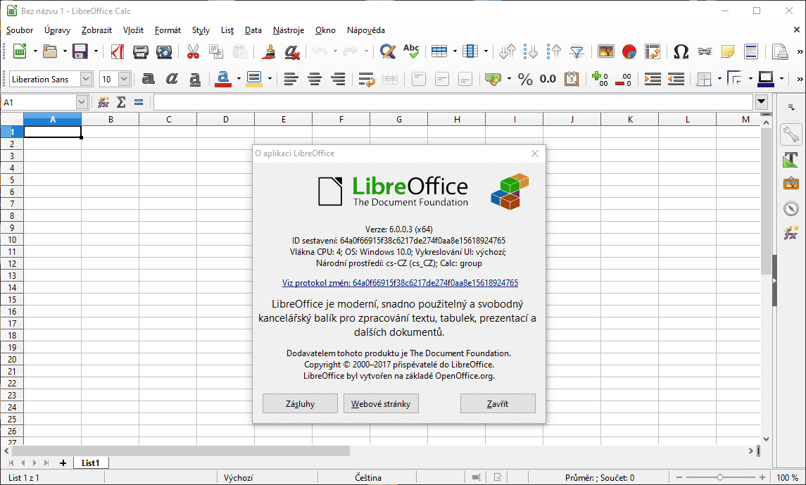This screenshot has height=485, width=806.
Task: Open the Formát menu
Action: click(x=168, y=30)
